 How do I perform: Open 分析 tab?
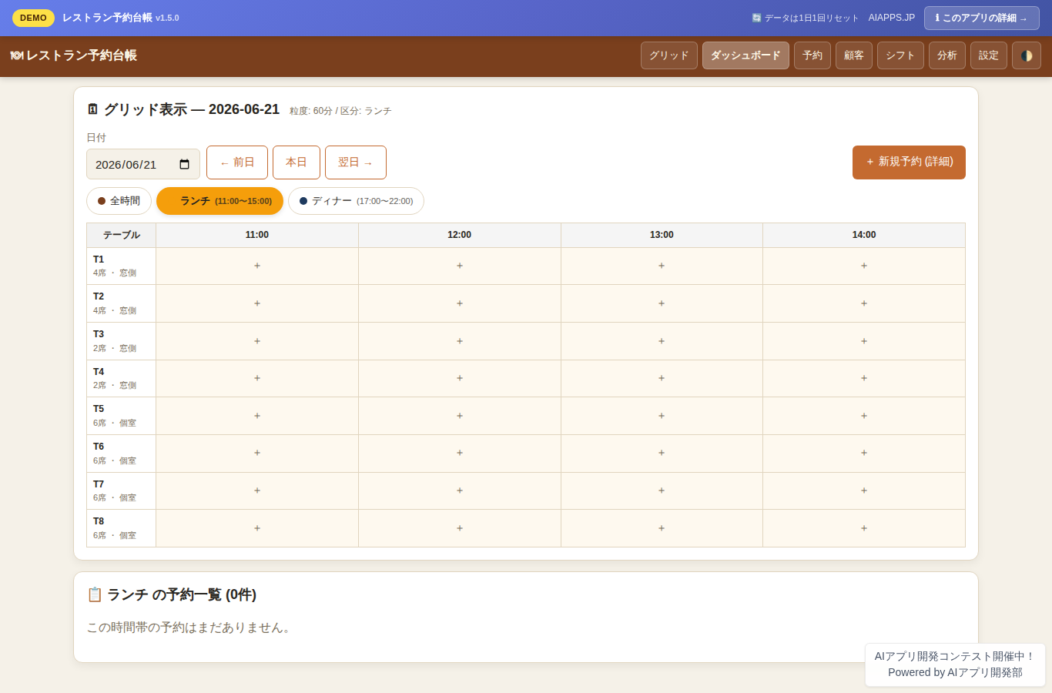tap(947, 55)
